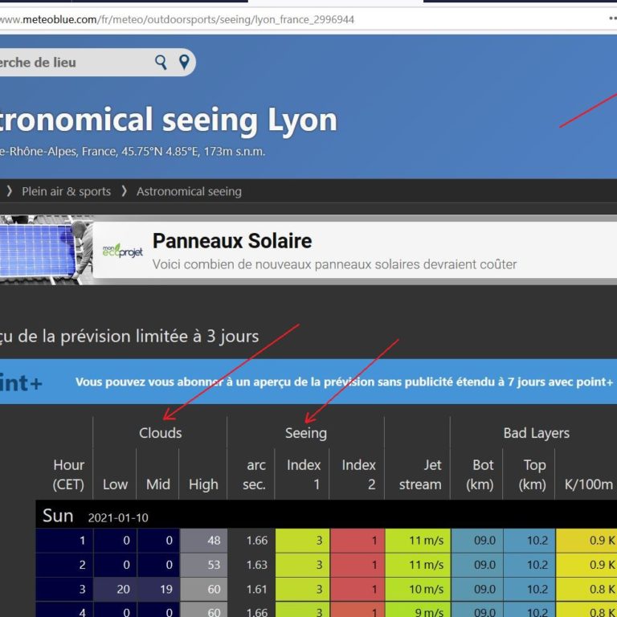
Task: Go to Astronomical seeing breadcrumb link
Action: (x=189, y=191)
